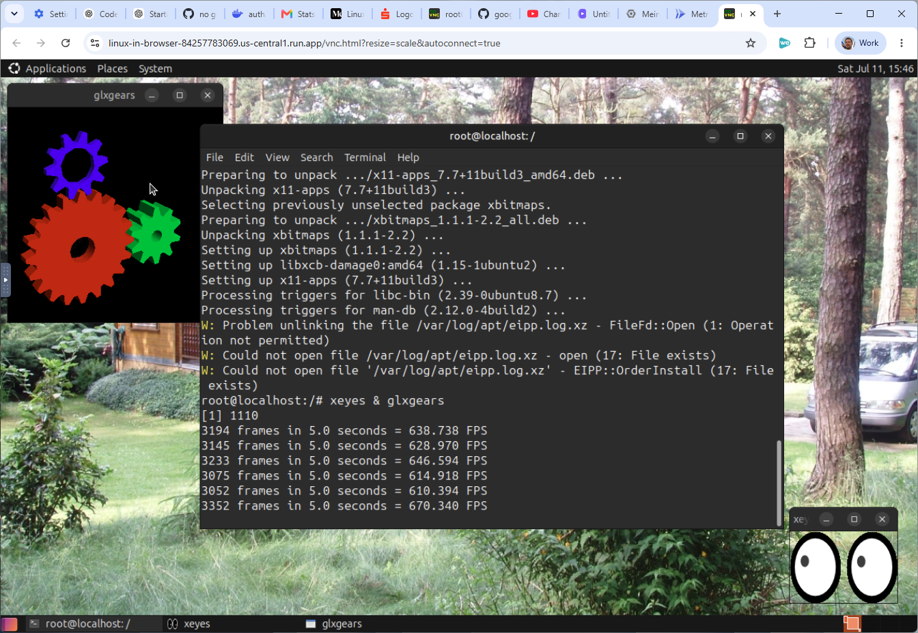Screen dimensions: 918x633
Task: Click the glxgears window title text
Action: tap(114, 95)
